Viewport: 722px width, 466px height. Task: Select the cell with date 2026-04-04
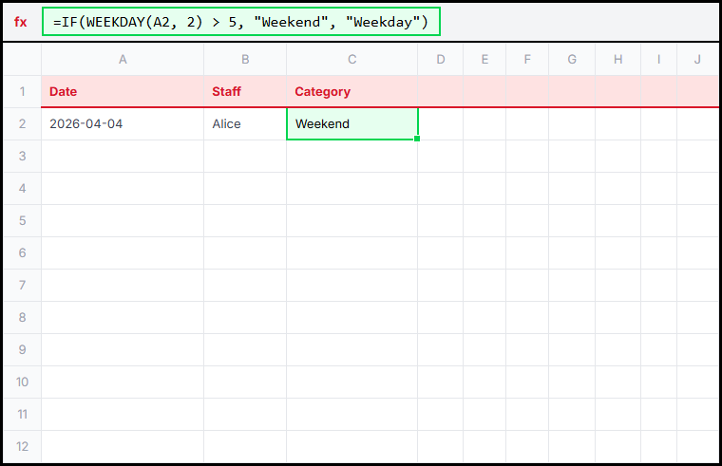click(x=123, y=124)
